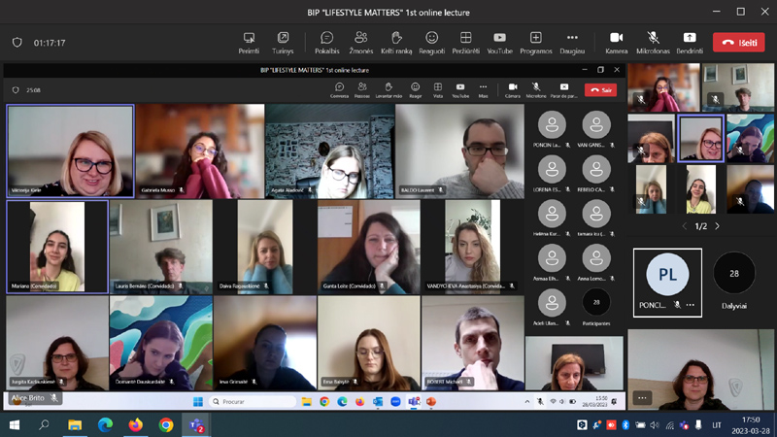This screenshot has height=437, width=777.
Task: Open more options on PONCI tile
Action: click(x=691, y=305)
